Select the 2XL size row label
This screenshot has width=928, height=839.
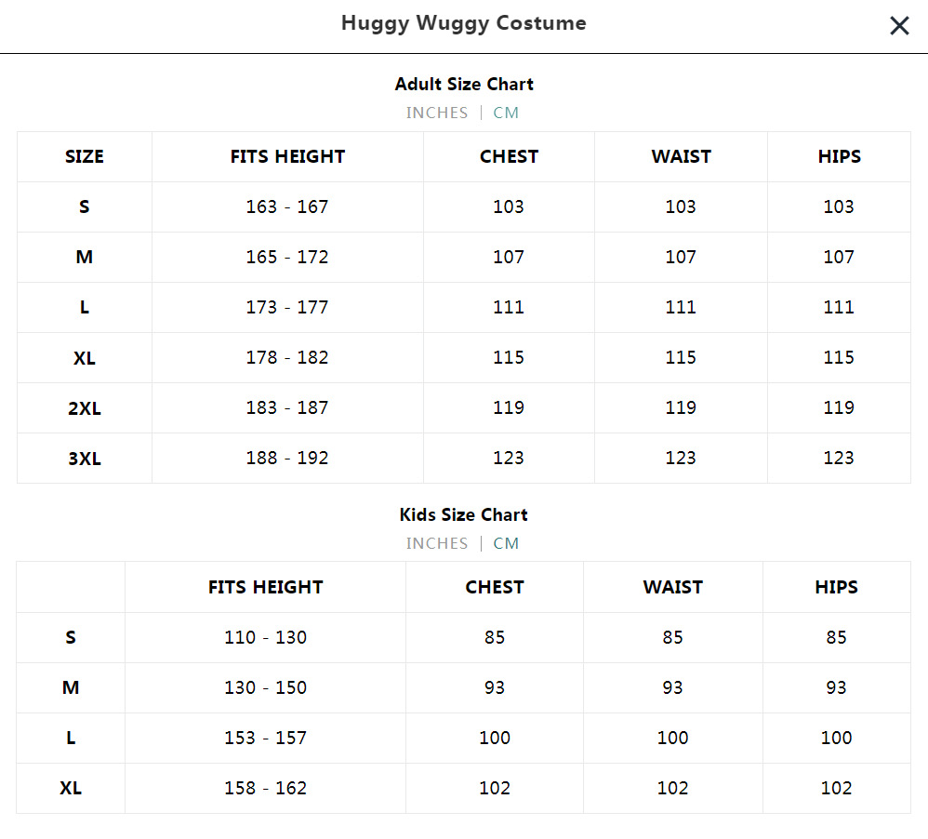point(85,407)
